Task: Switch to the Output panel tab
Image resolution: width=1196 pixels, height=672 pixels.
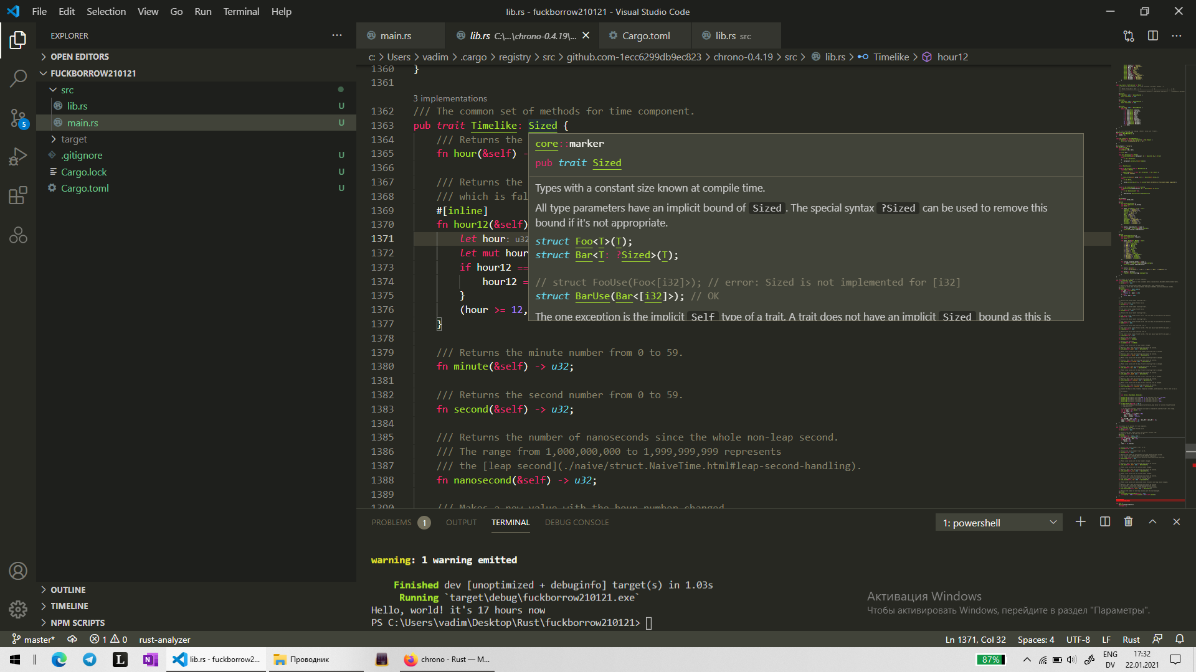Action: point(461,523)
